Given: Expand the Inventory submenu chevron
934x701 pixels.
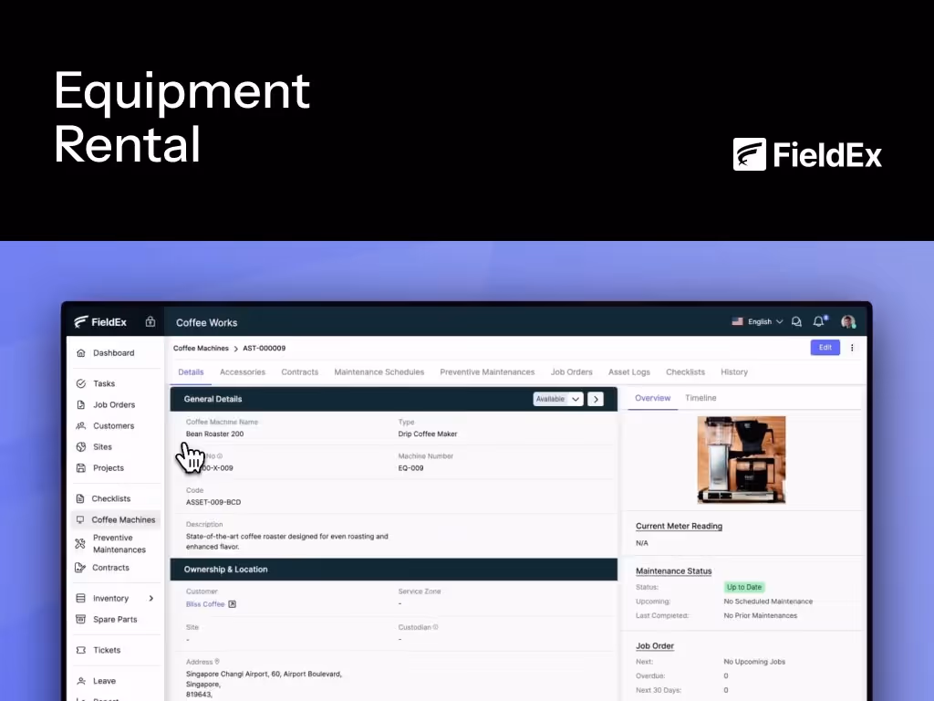Looking at the screenshot, I should tap(151, 598).
